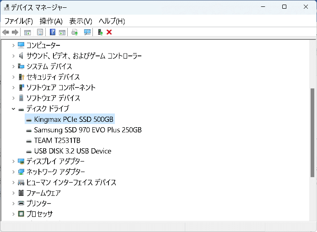Click the プロセッサ label
317x232 pixels.
pyautogui.click(x=40, y=214)
